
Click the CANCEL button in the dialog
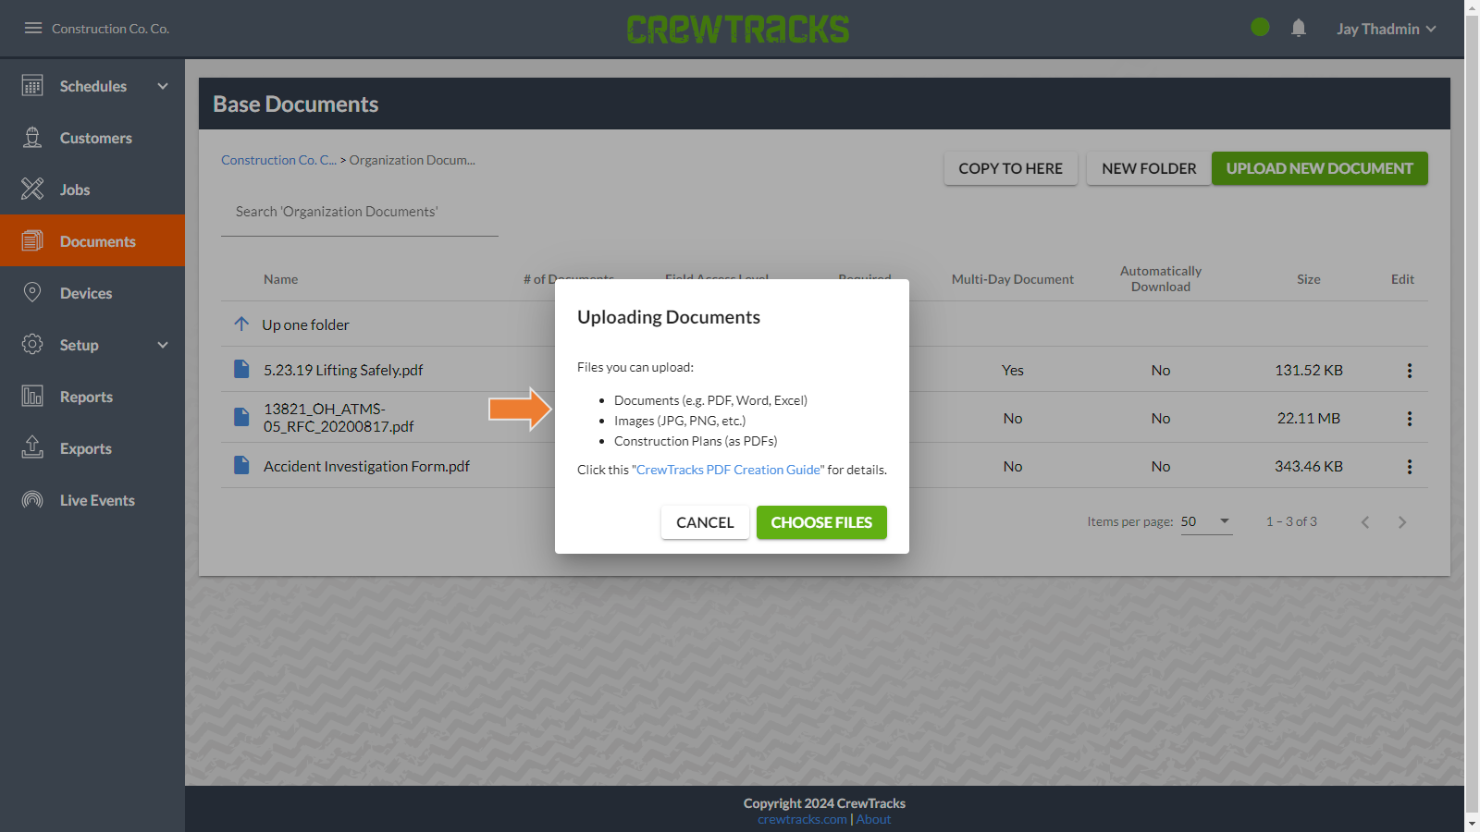tap(705, 522)
